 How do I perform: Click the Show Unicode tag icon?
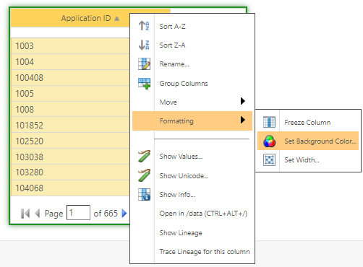[144, 175]
